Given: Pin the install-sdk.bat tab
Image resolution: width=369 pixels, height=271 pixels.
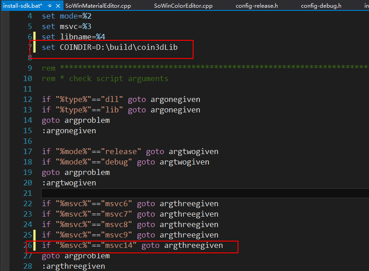Looking at the screenshot, I should (50, 6).
